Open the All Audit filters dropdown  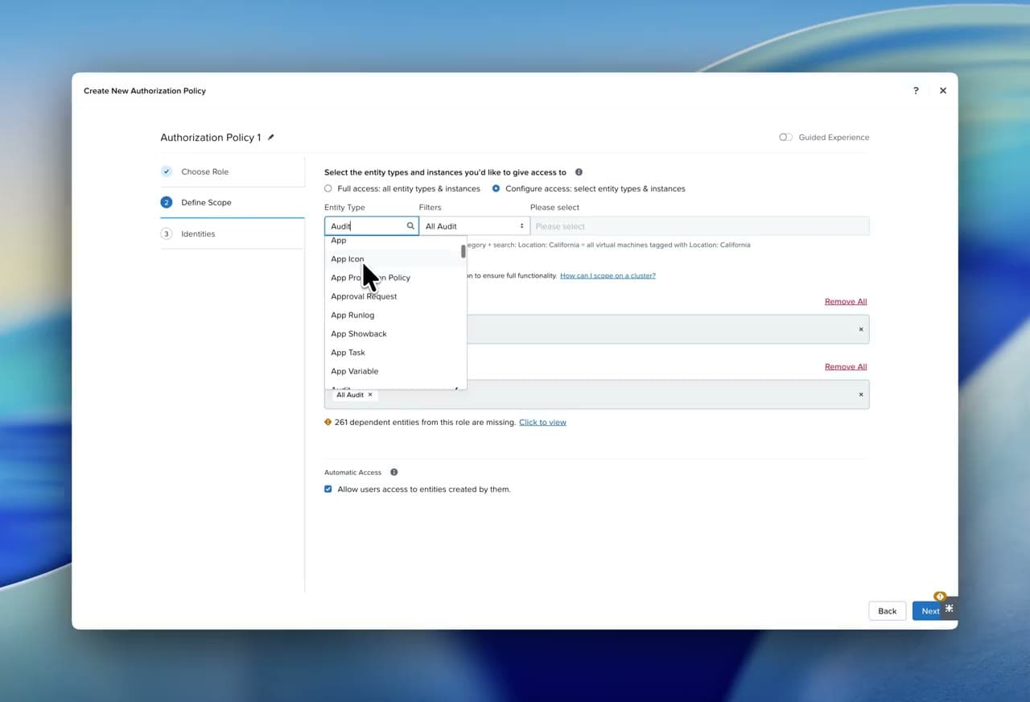pos(475,226)
